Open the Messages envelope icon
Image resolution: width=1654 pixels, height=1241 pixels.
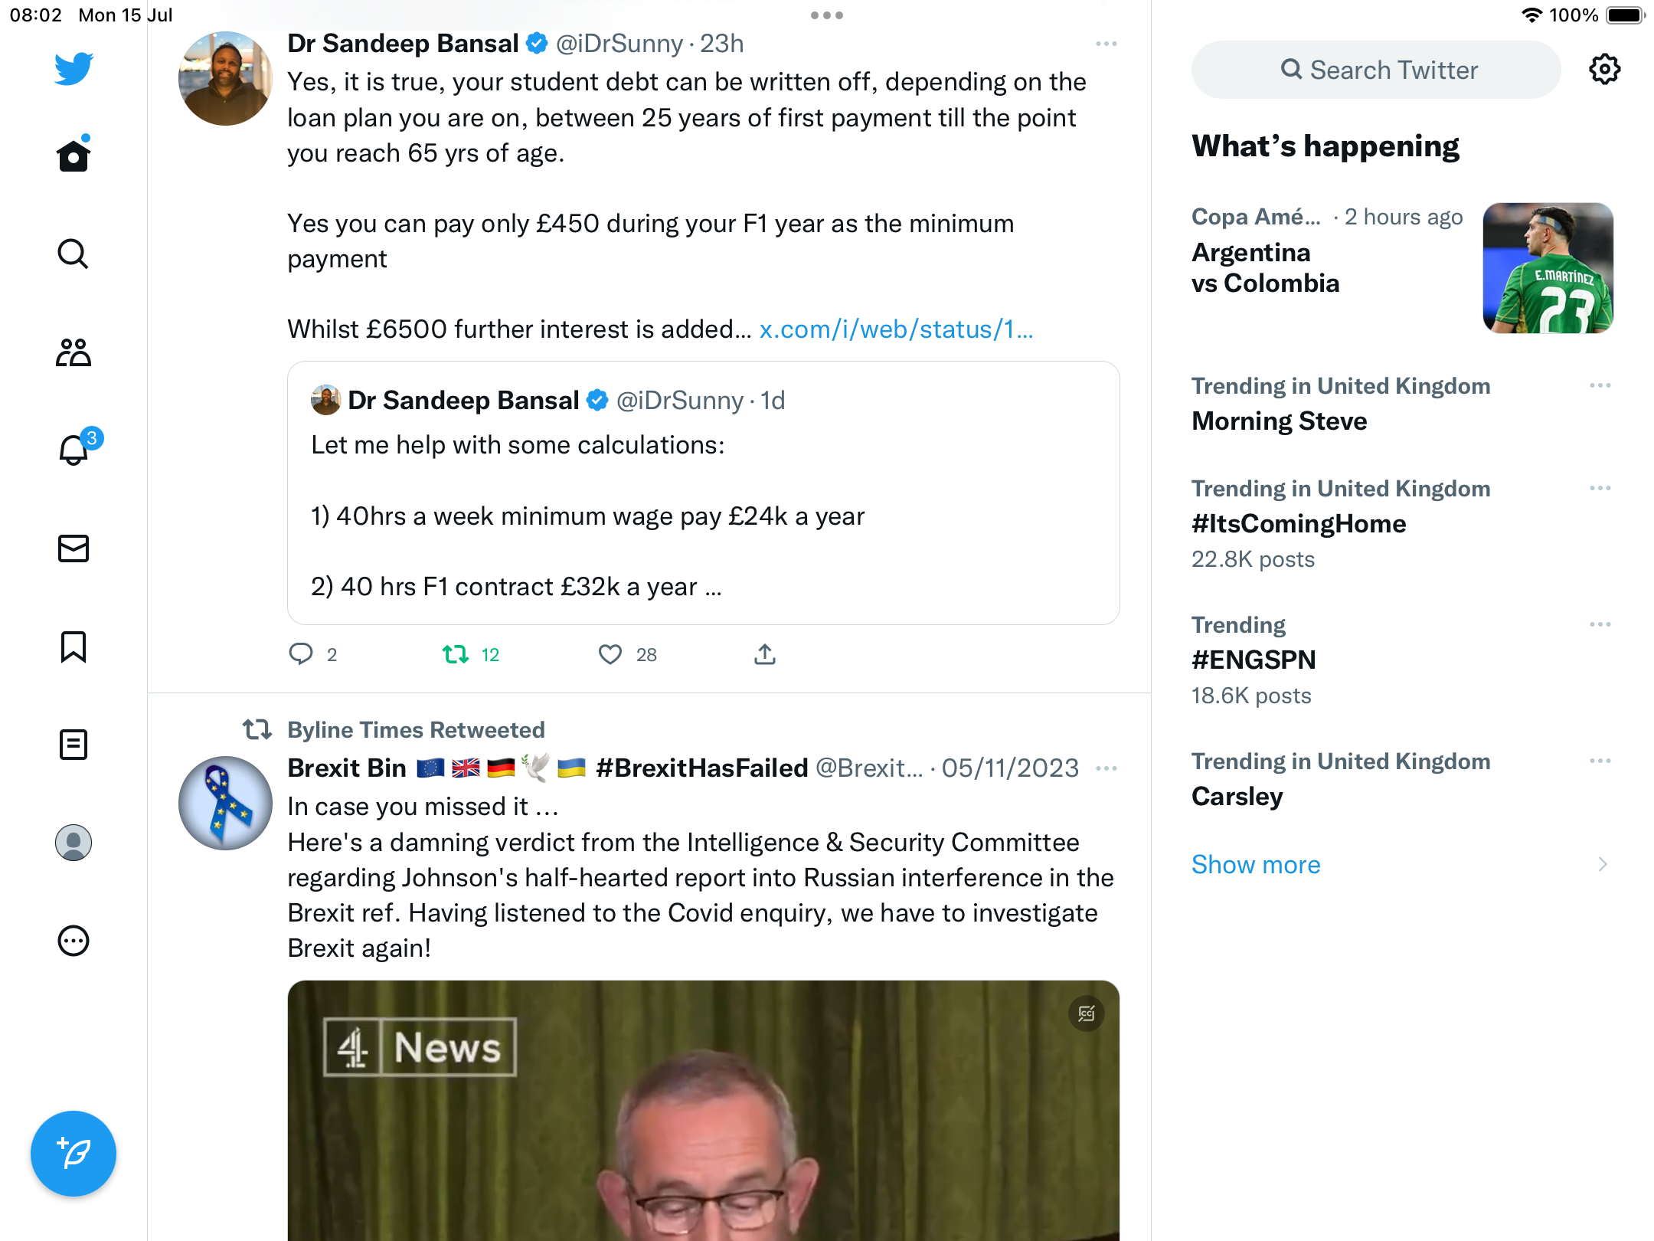[74, 548]
